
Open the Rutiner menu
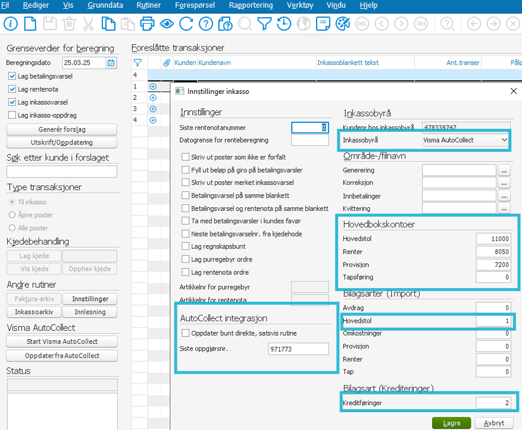tap(148, 5)
